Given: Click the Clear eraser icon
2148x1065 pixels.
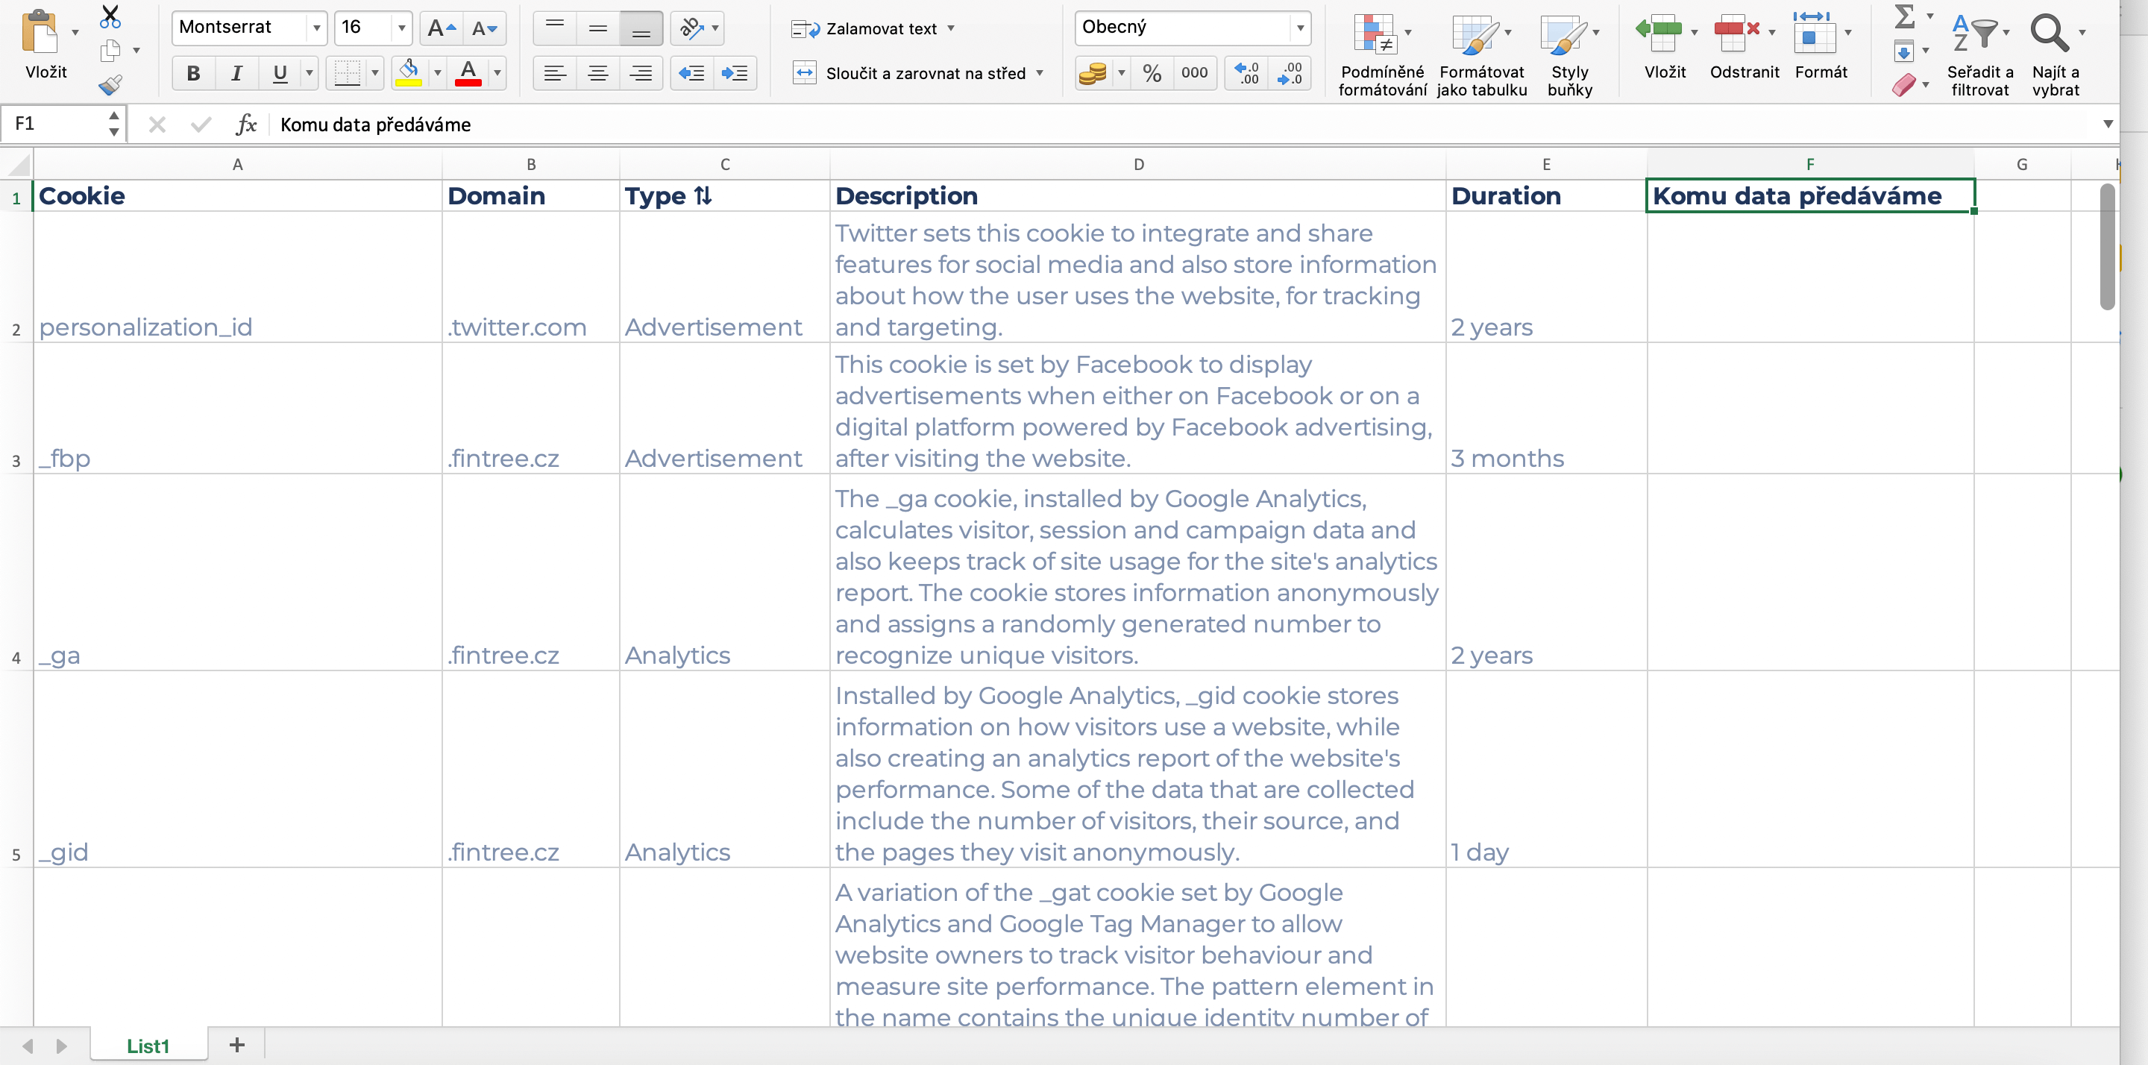Looking at the screenshot, I should coord(1903,84).
